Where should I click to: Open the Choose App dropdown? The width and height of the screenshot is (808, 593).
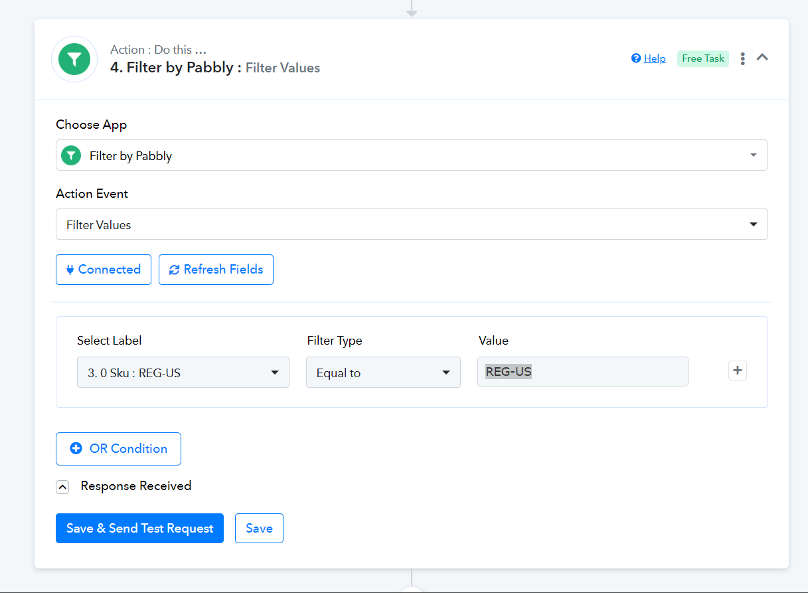[412, 155]
